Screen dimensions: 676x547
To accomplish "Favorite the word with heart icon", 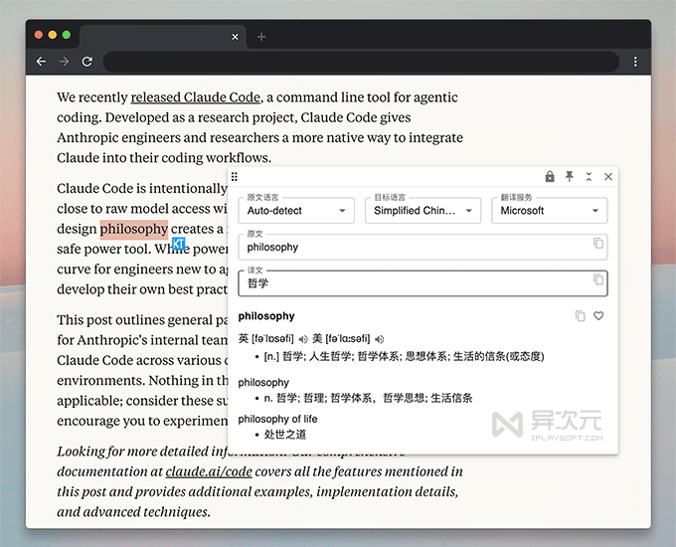I will (x=598, y=316).
